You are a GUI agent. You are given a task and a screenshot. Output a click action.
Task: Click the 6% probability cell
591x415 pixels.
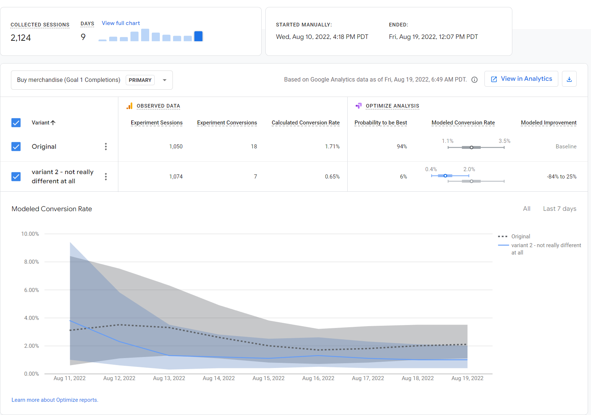(x=404, y=177)
